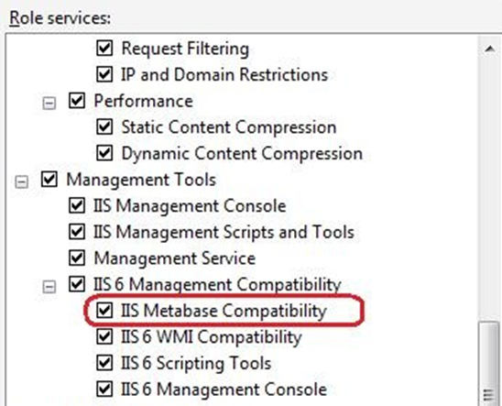Screen dimensions: 502x406
Task: Uncheck the Request Filtering checkbox
Action: [x=104, y=49]
